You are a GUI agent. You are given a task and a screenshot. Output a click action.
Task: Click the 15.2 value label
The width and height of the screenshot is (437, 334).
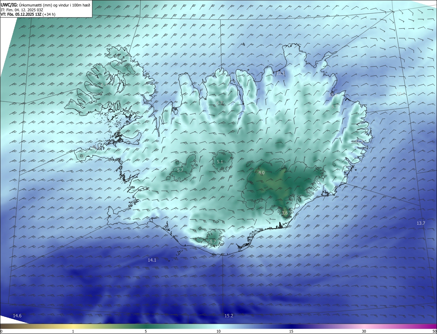(x=229, y=316)
